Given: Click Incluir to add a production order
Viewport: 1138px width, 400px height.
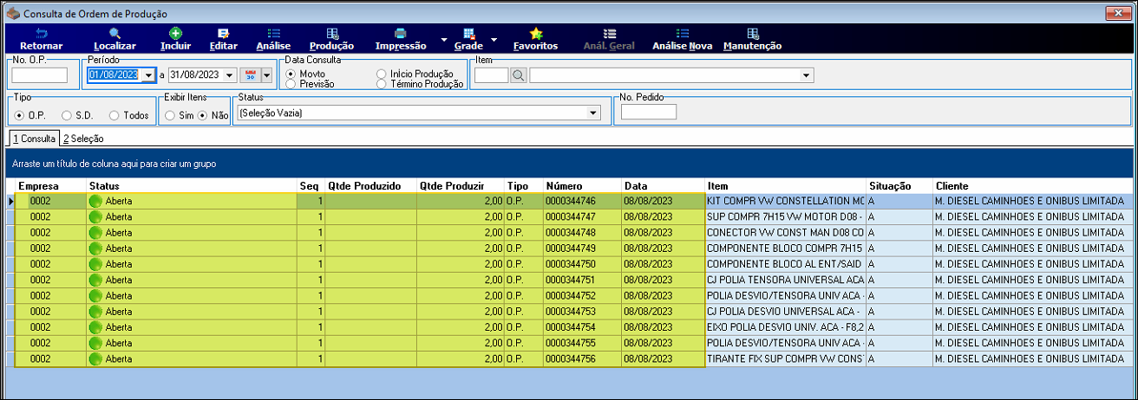Looking at the screenshot, I should click(x=175, y=39).
